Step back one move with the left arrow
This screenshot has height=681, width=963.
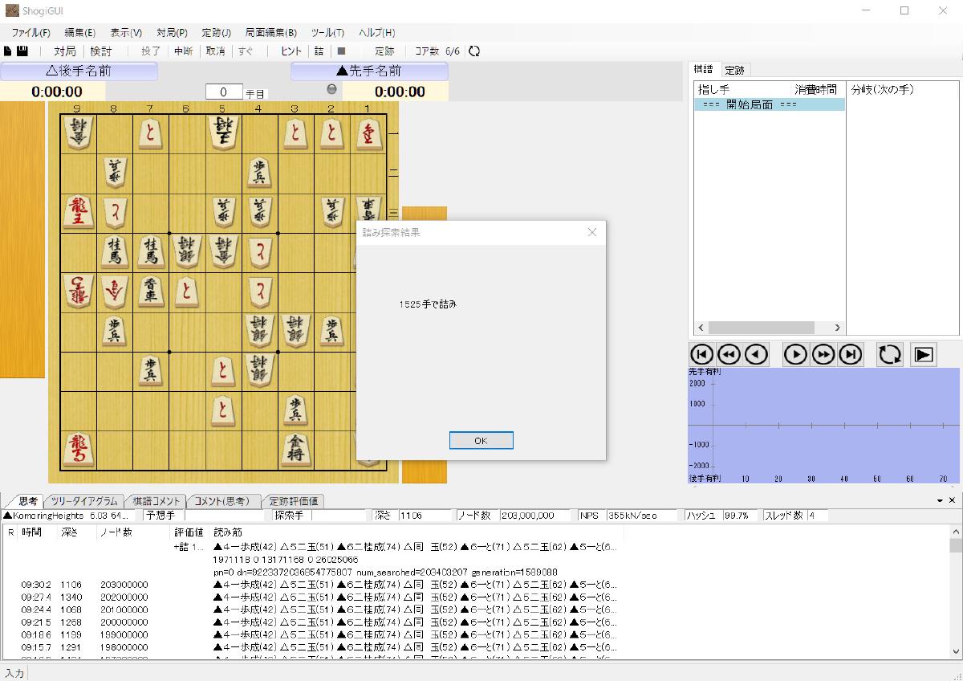click(x=756, y=354)
